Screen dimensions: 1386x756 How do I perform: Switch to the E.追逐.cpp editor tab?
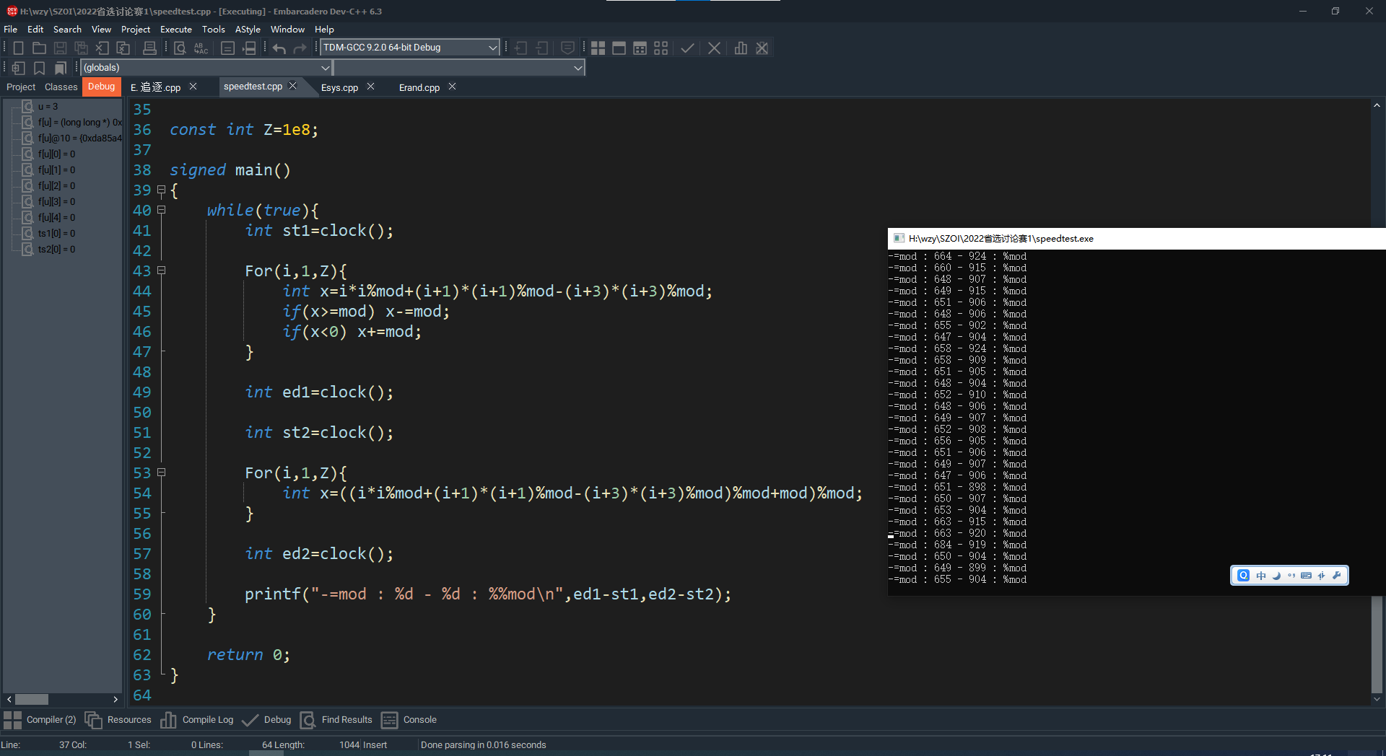(x=155, y=87)
